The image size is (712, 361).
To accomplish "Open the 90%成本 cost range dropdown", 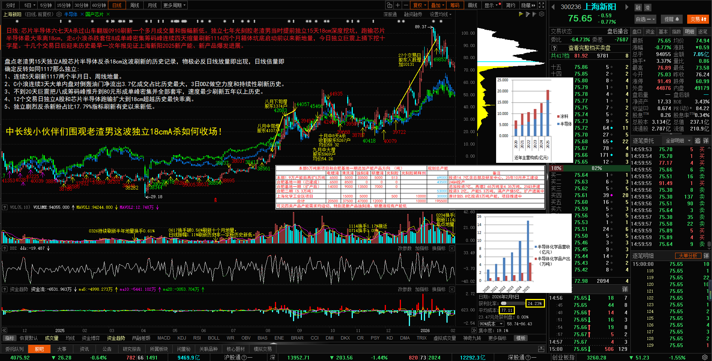I will pyautogui.click(x=491, y=324).
